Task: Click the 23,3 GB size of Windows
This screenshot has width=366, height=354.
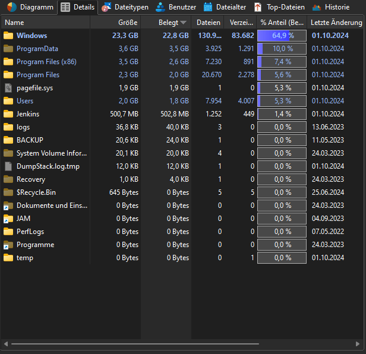Action: pyautogui.click(x=125, y=36)
